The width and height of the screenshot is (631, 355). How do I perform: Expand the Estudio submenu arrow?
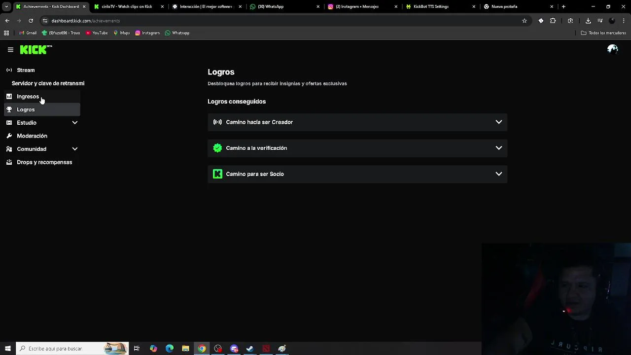75,123
